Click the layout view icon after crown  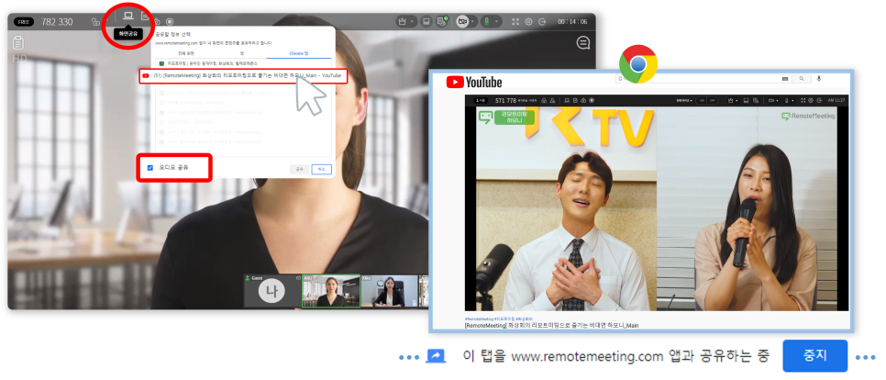426,21
